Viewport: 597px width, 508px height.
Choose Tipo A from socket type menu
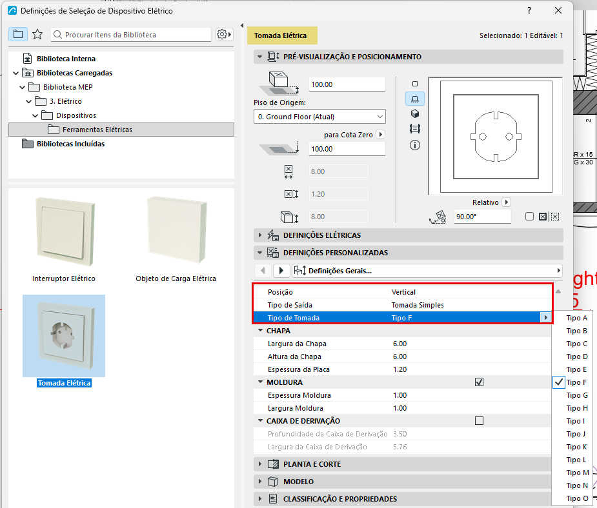pyautogui.click(x=576, y=318)
